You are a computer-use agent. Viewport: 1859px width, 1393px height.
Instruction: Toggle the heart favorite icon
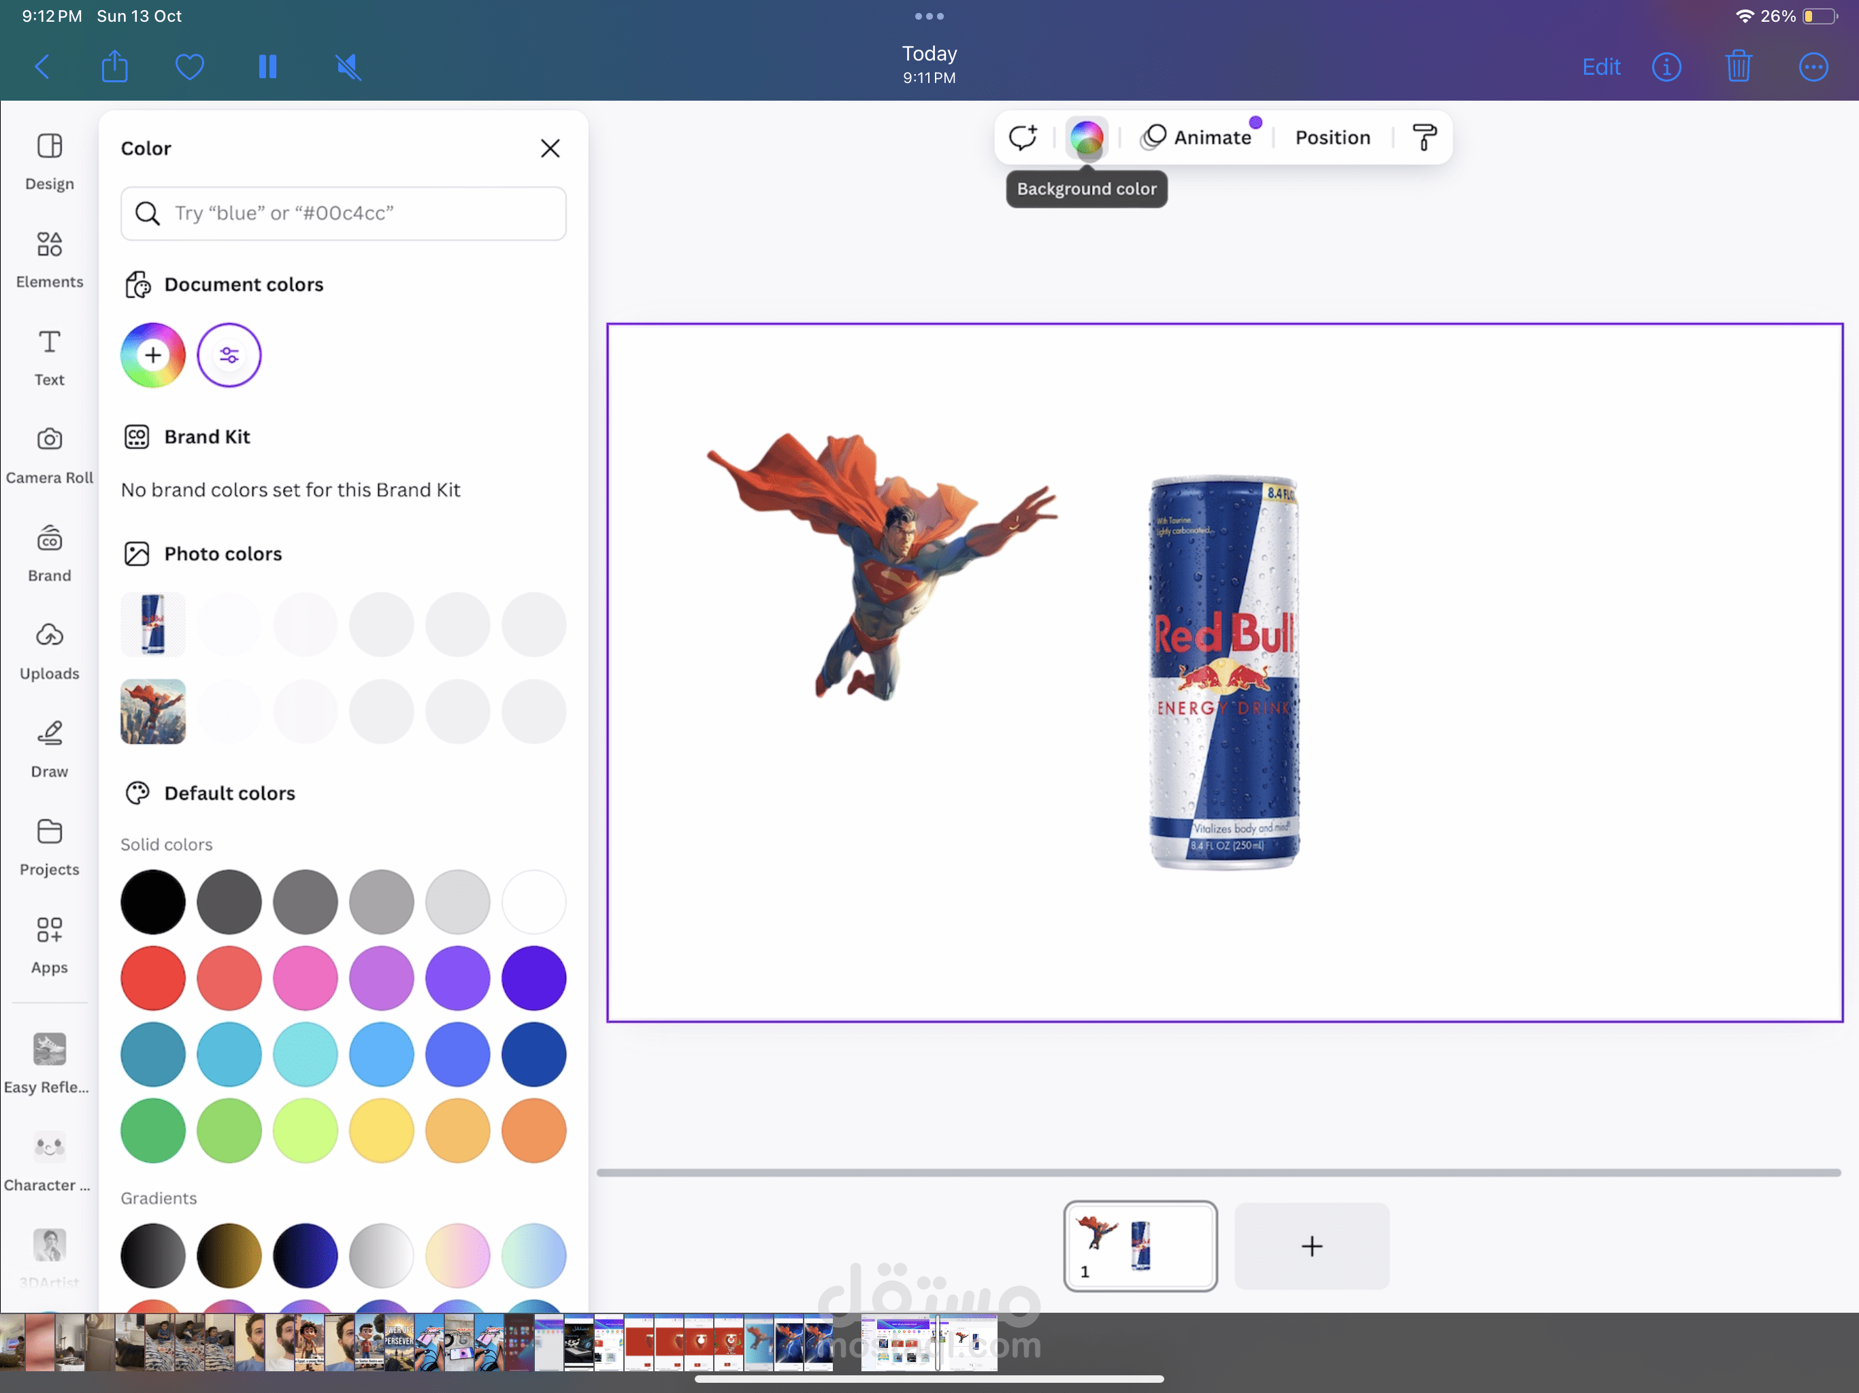coord(190,67)
